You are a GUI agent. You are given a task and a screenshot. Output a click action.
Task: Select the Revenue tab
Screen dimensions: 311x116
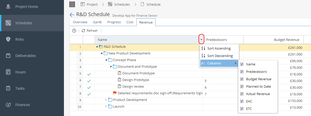coord(146,22)
